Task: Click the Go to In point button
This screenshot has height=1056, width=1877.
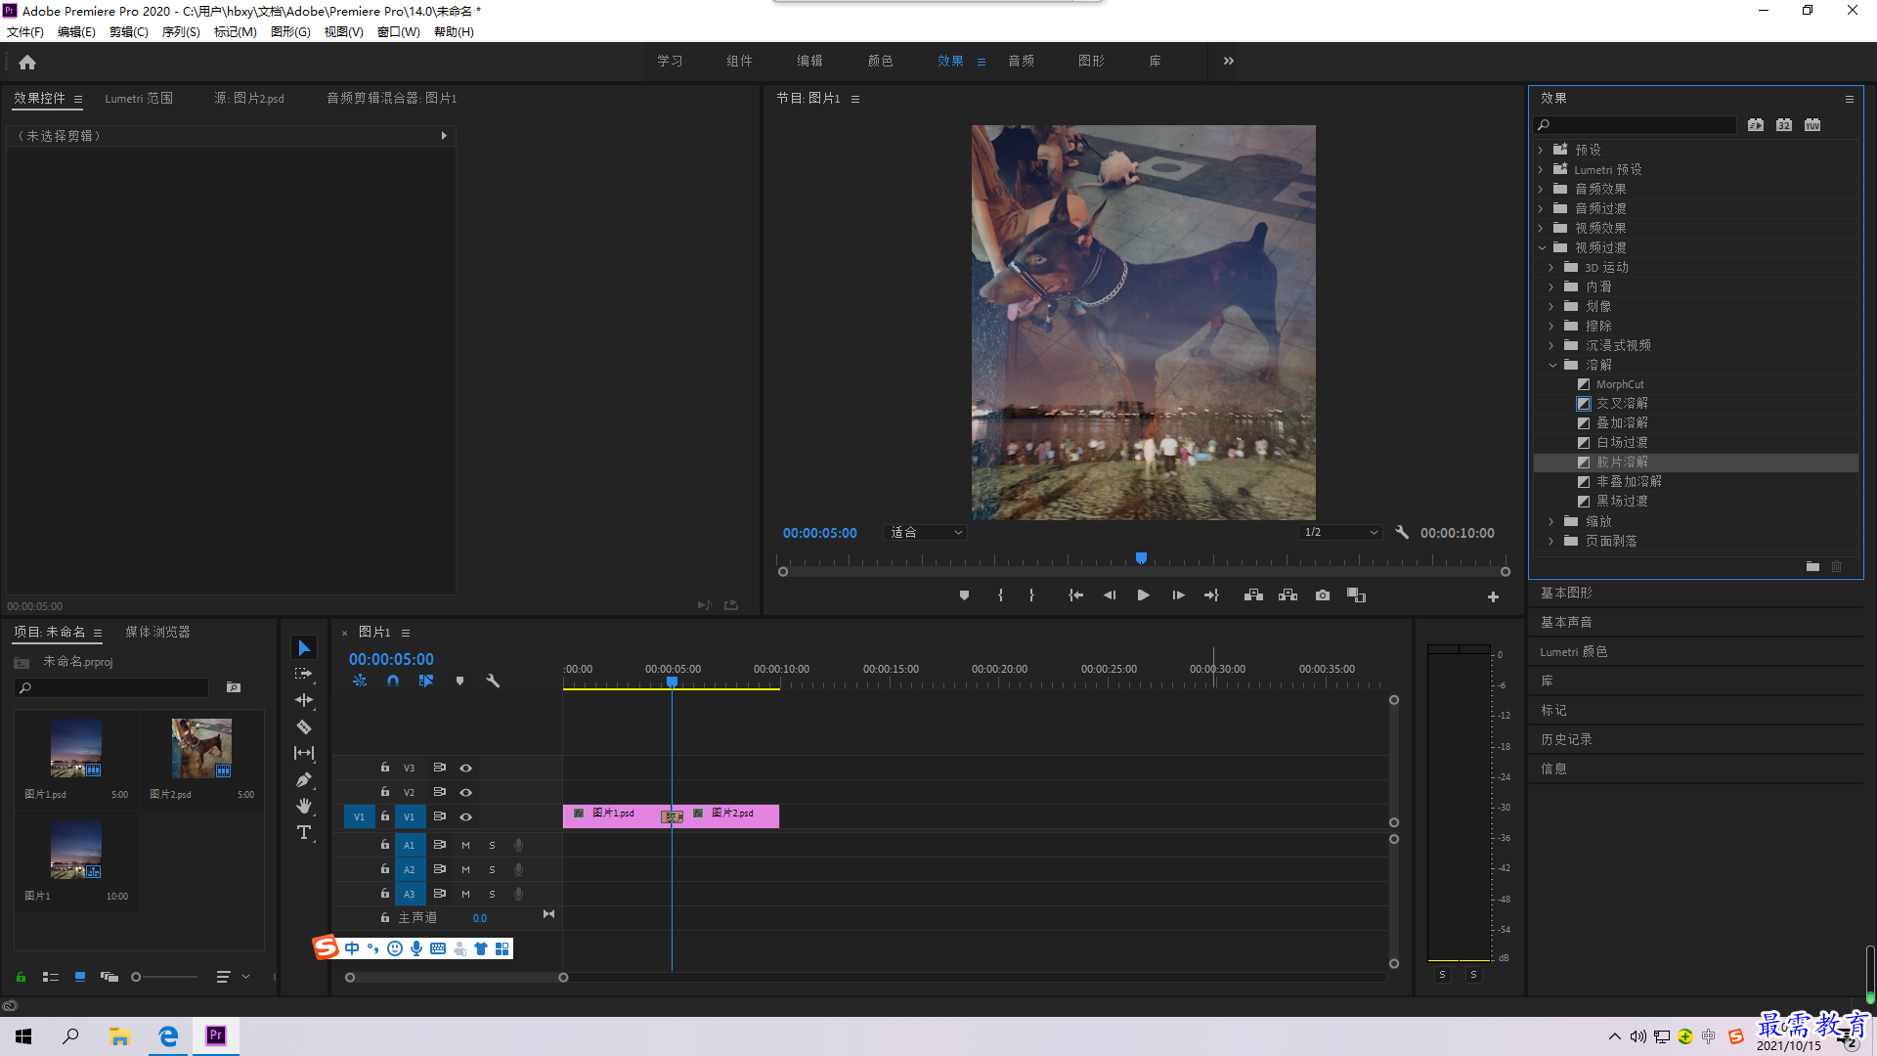Action: 1075,595
